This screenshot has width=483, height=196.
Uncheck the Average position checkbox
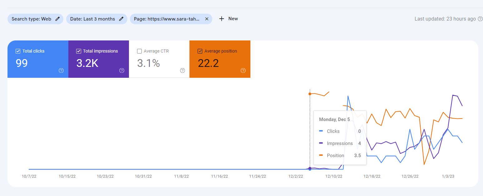click(x=200, y=51)
